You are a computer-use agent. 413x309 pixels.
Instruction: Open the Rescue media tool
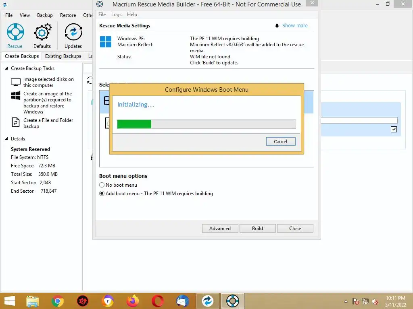pos(15,36)
